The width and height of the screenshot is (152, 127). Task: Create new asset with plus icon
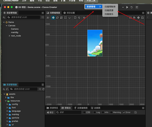click(4, 89)
